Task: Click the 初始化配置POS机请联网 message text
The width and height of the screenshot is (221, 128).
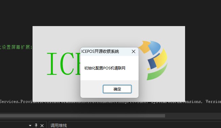Action: (105, 68)
